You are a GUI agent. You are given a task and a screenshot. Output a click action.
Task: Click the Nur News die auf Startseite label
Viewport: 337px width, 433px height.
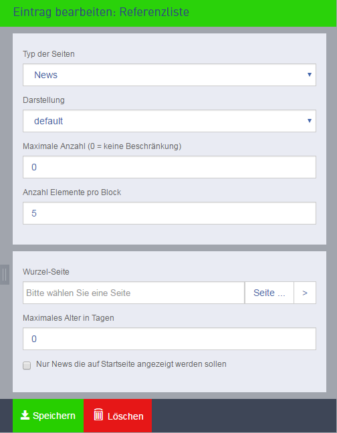(131, 364)
